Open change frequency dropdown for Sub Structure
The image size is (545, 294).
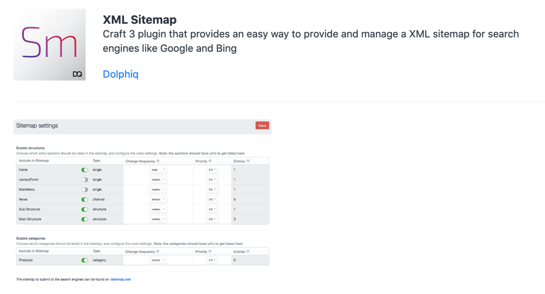(158, 209)
